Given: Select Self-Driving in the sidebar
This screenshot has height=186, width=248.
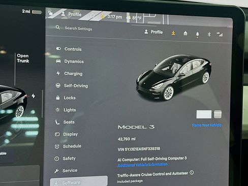Looking at the screenshot, I should pyautogui.click(x=72, y=85).
